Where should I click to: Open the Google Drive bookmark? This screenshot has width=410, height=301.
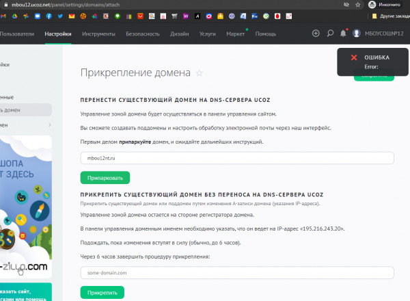[14, 16]
